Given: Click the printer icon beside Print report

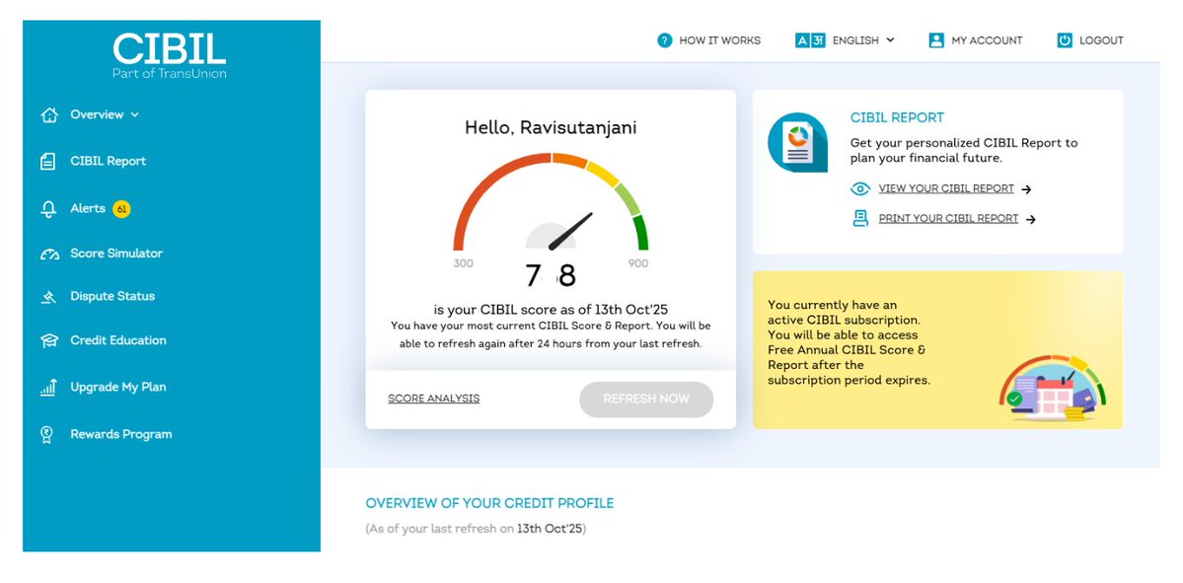Looking at the screenshot, I should (860, 219).
